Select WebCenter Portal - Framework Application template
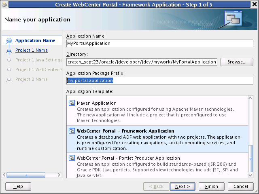 coord(157,139)
